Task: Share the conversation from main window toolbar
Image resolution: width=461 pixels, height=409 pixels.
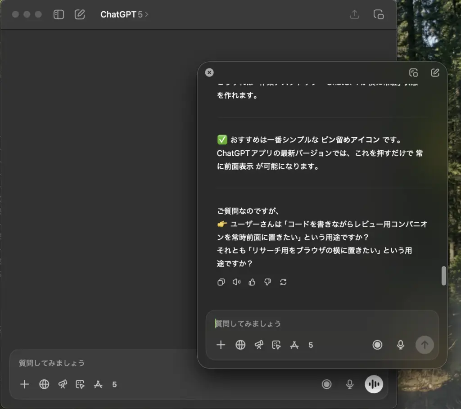Action: pyautogui.click(x=355, y=14)
